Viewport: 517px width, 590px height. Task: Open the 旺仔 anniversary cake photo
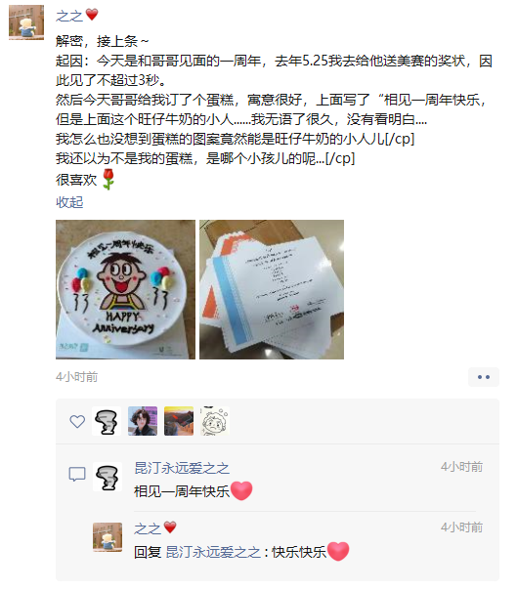coord(125,289)
